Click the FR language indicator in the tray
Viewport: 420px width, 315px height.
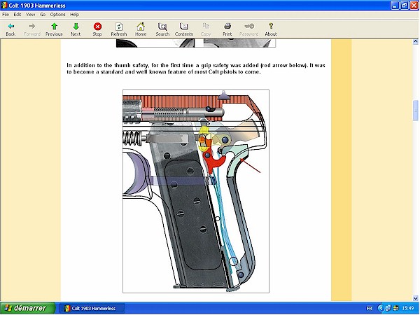pos(369,308)
